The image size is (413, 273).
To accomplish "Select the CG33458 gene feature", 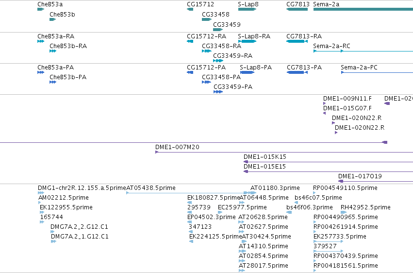I will [207, 19].
